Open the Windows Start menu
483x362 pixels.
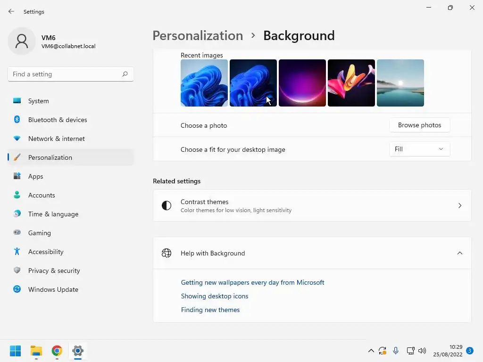pos(16,351)
